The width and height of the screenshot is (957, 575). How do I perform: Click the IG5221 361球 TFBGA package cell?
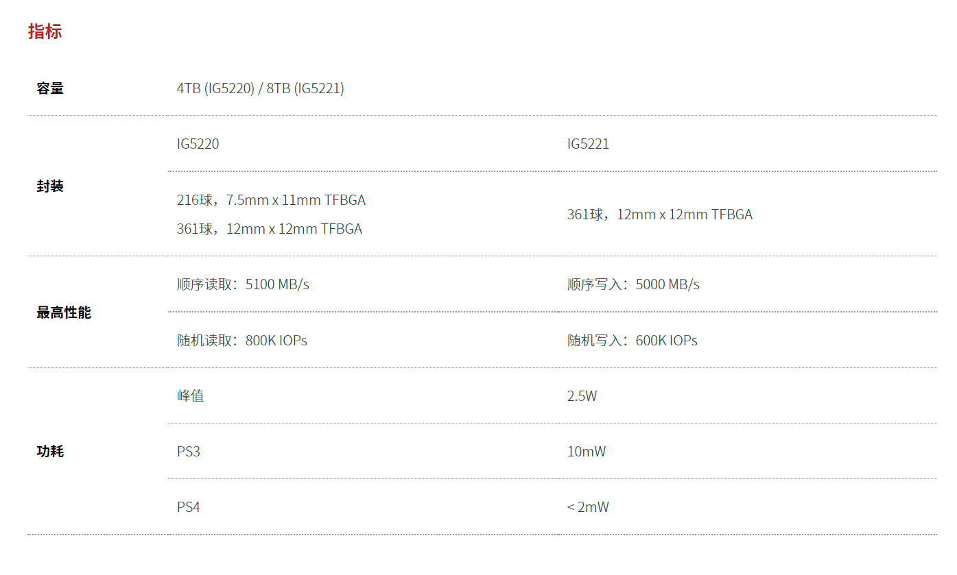pyautogui.click(x=660, y=215)
